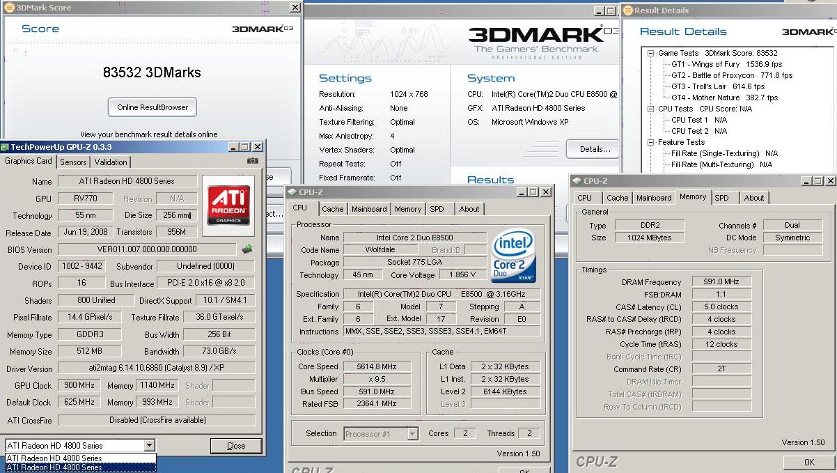Close the 3DMark Score window
This screenshot has width=837, height=473.
pyautogui.click(x=295, y=8)
